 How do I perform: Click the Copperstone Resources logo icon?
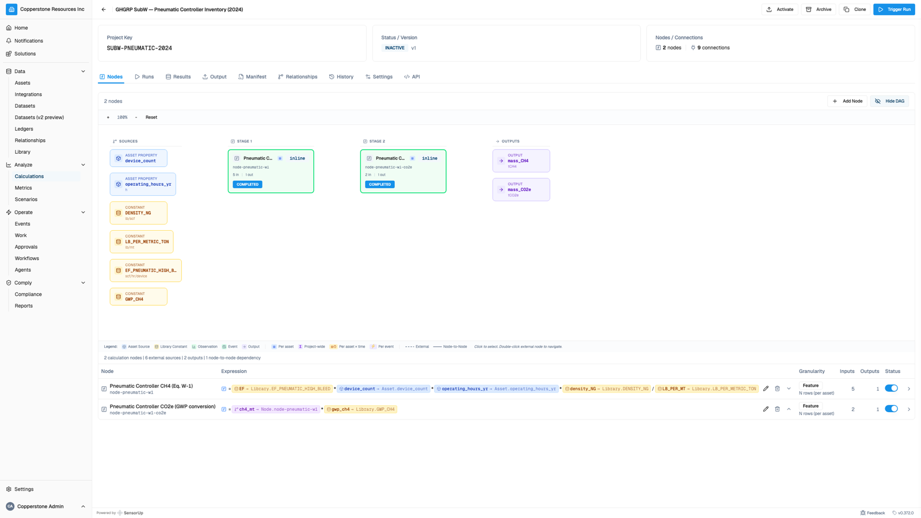12,9
